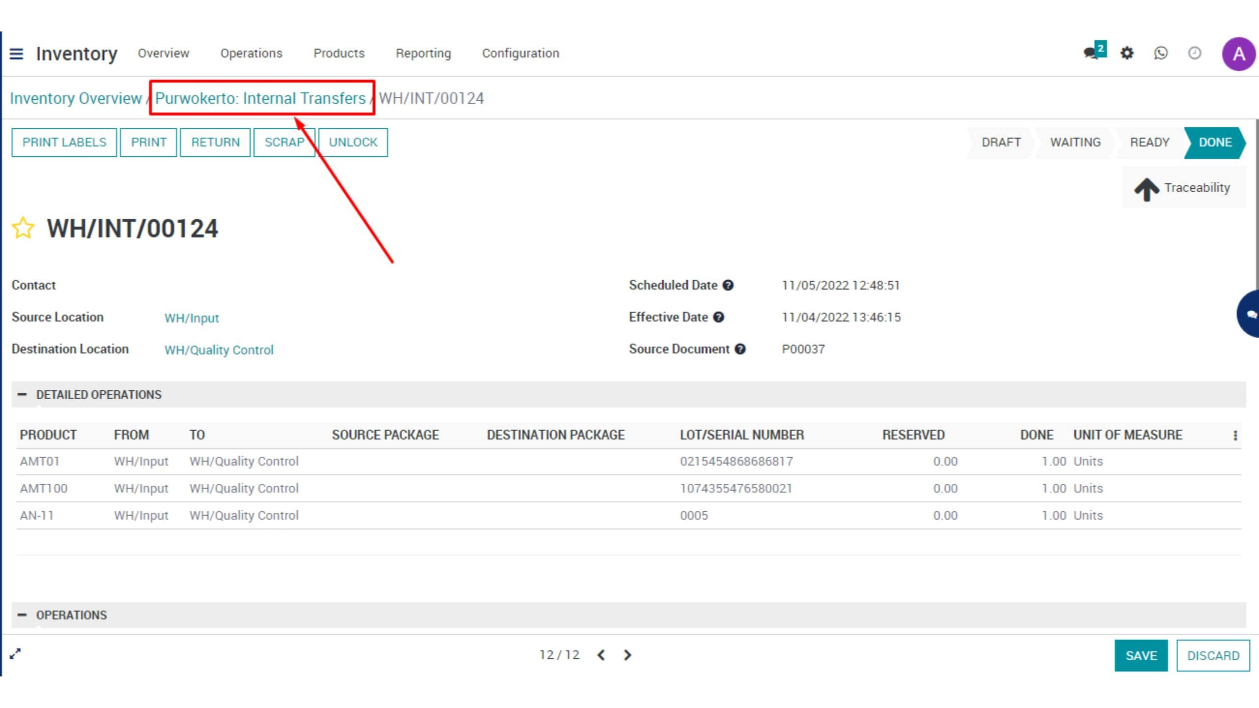1259x708 pixels.
Task: Open the Configuration menu
Action: [x=520, y=53]
